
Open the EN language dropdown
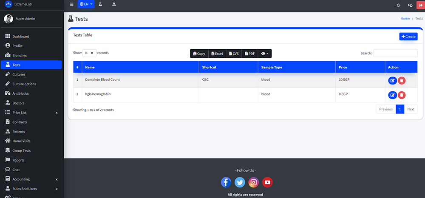point(86,5)
